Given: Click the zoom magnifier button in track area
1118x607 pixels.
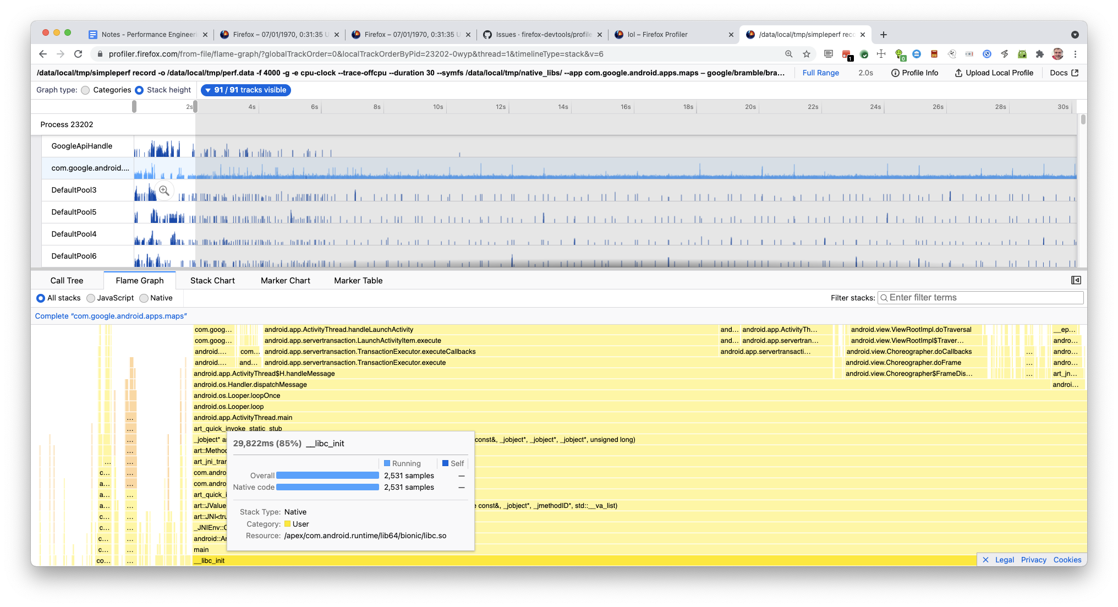Looking at the screenshot, I should click(164, 190).
